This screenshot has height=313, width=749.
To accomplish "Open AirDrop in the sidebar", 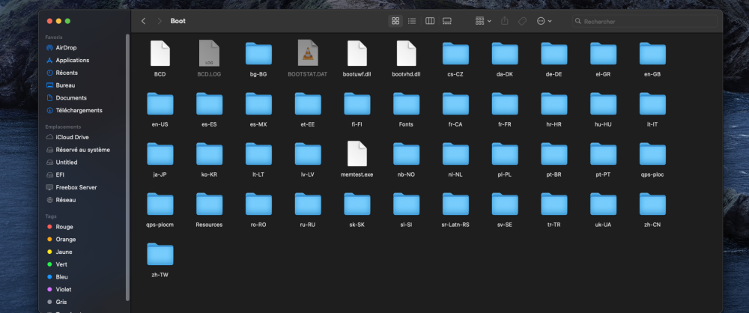I will point(65,48).
